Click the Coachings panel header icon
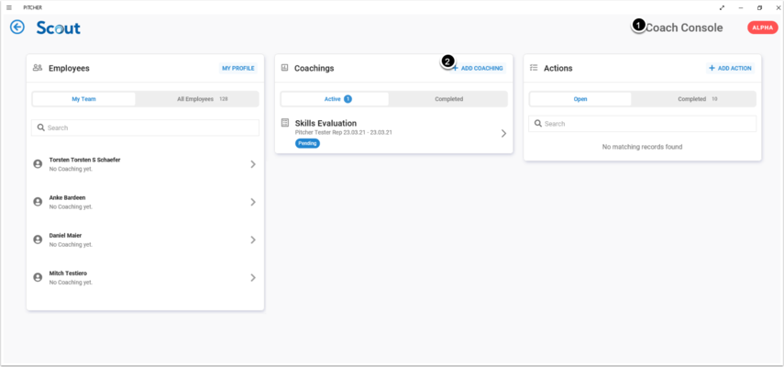Image resolution: width=784 pixels, height=367 pixels. [x=284, y=68]
